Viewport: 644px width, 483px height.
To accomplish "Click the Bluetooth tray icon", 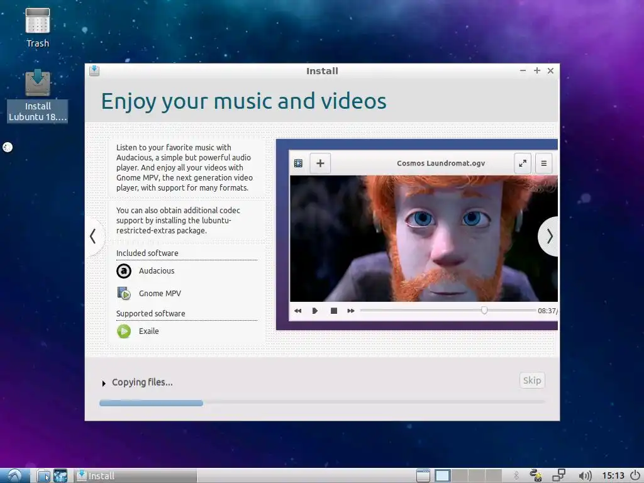I will [x=516, y=475].
